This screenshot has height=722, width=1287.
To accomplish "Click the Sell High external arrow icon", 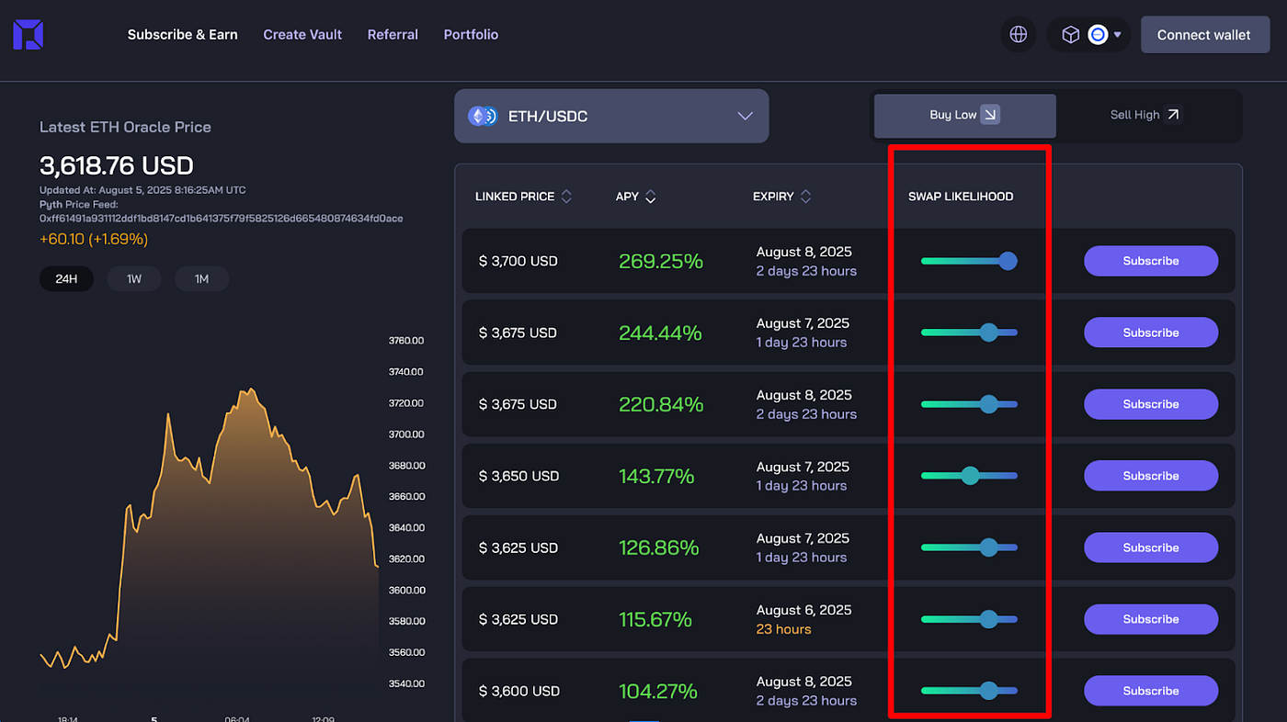I will point(1174,114).
